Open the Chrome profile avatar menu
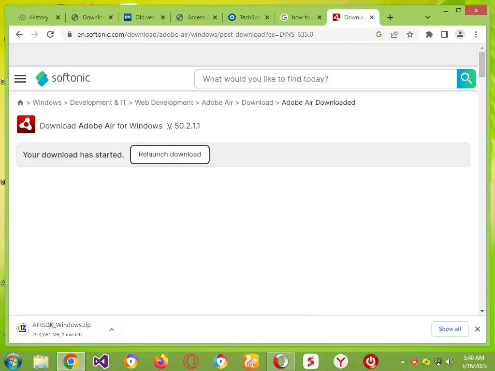The height and width of the screenshot is (371, 495). coord(460,34)
